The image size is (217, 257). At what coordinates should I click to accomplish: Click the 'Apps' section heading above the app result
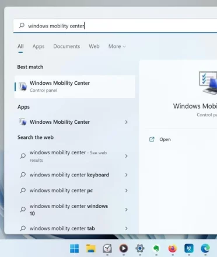click(23, 107)
